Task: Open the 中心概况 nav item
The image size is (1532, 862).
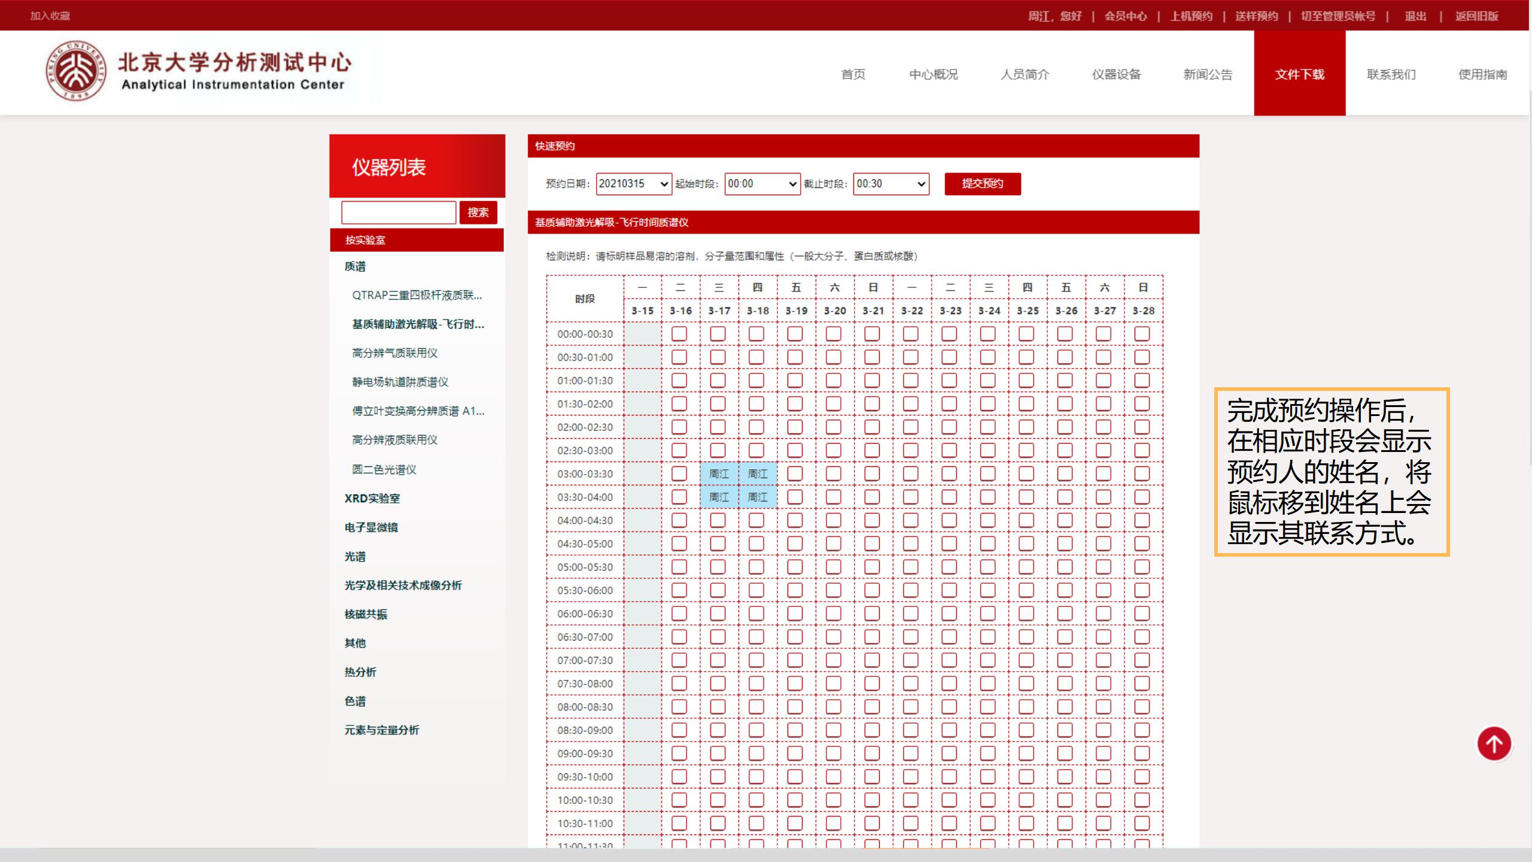Action: pyautogui.click(x=934, y=74)
